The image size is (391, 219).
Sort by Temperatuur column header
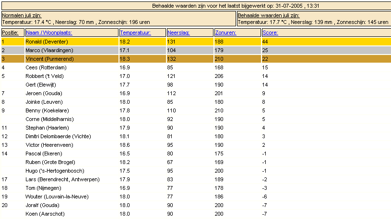click(x=135, y=33)
